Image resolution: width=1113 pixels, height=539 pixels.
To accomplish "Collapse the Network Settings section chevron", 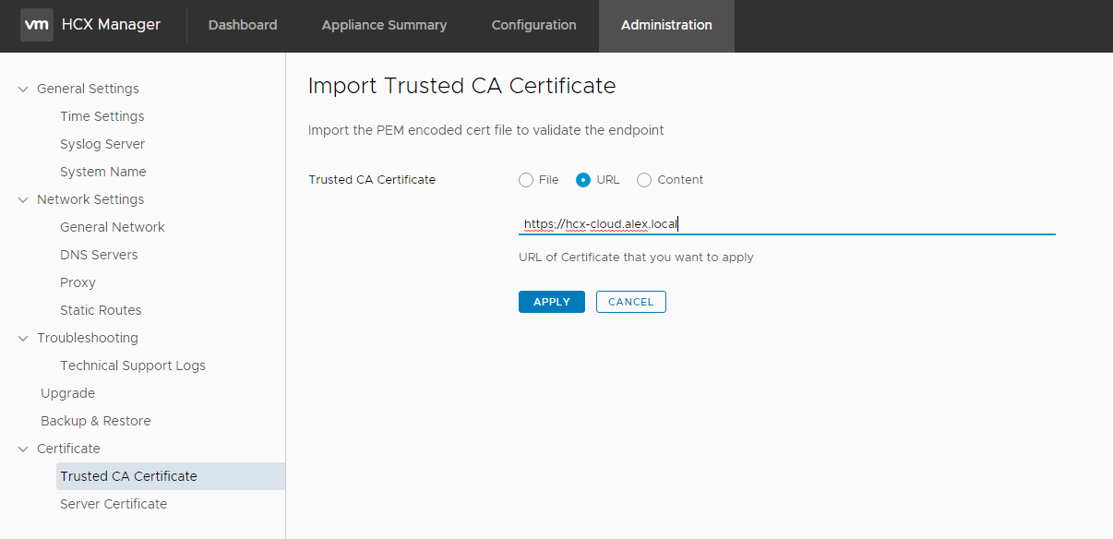I will pyautogui.click(x=23, y=200).
